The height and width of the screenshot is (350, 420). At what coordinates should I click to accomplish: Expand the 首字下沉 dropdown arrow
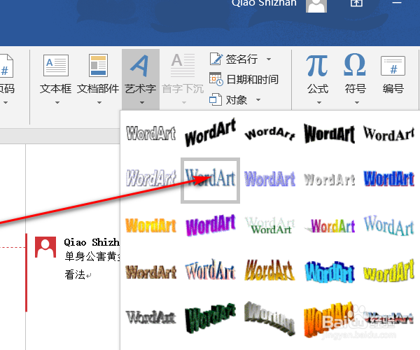tap(183, 103)
